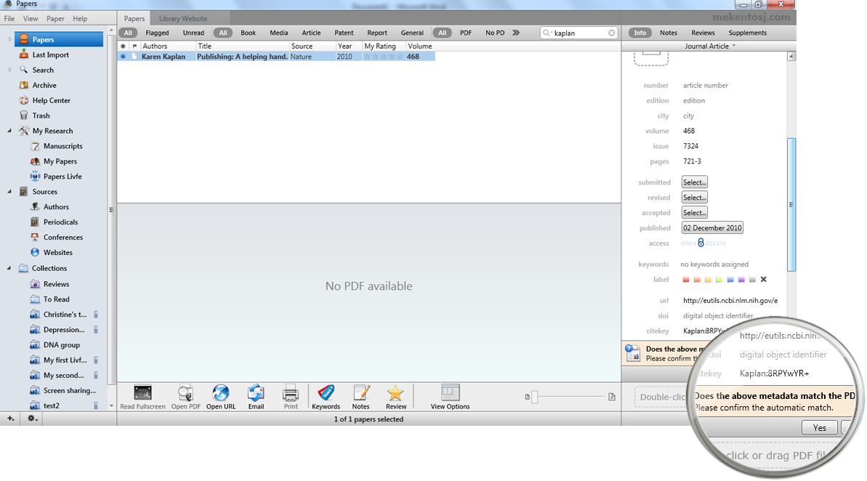Select Periodicals source
The width and height of the screenshot is (867, 481).
(x=60, y=222)
